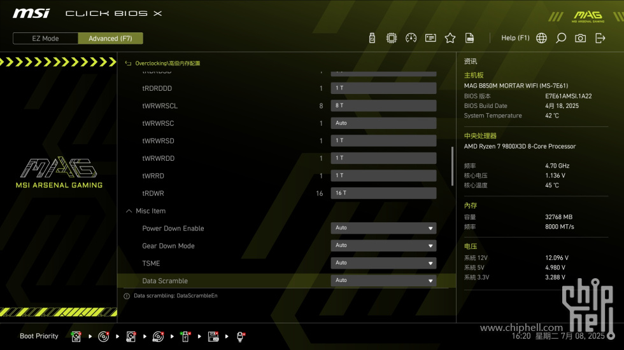Select the Advanced (F7) mode tab

[x=110, y=39]
